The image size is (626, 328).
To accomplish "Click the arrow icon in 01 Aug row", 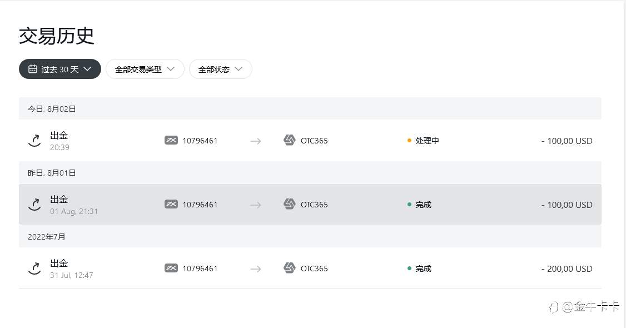I will point(256,205).
